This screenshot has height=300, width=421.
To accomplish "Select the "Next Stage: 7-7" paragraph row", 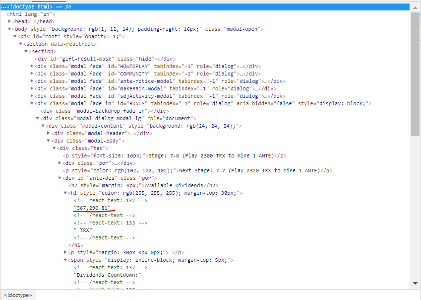I will pyautogui.click(x=197, y=171).
